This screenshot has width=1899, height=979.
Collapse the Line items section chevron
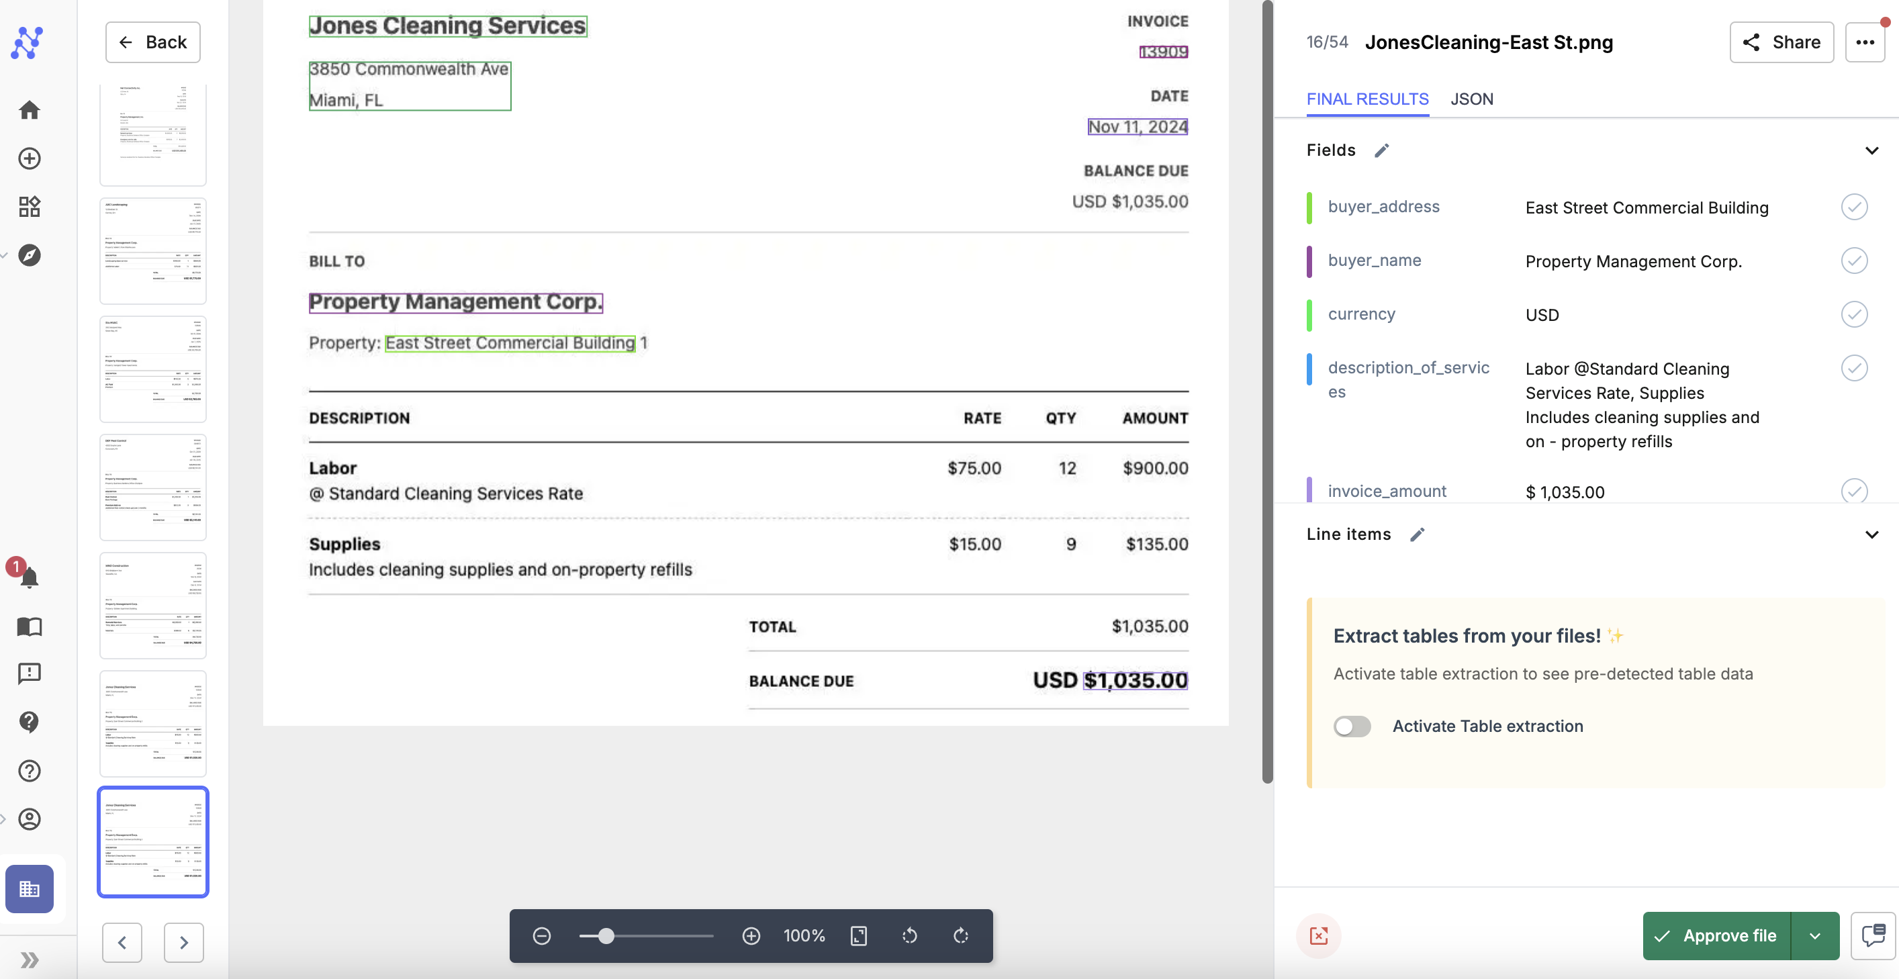(x=1871, y=534)
